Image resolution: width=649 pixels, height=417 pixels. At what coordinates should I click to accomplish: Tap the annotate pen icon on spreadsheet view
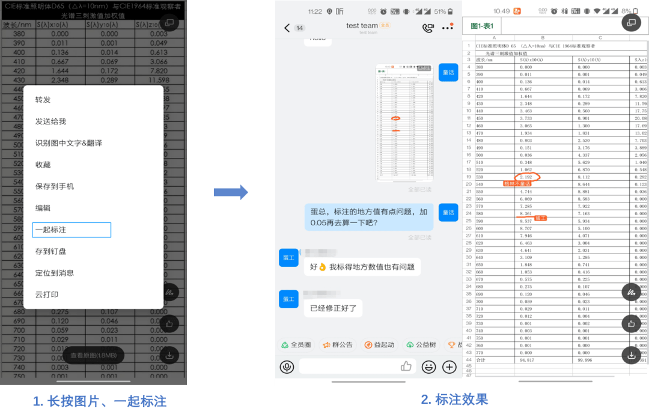[631, 292]
